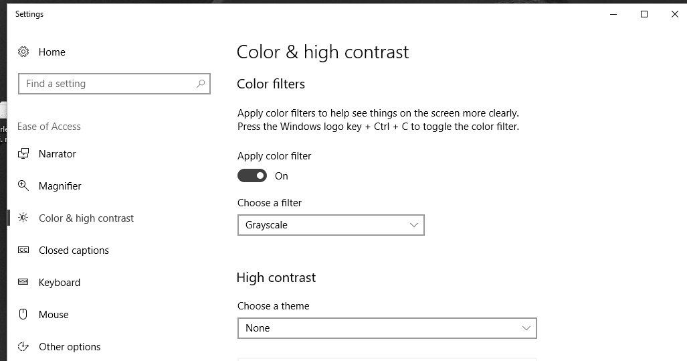This screenshot has height=361, width=687.
Task: Return to Settings Home
Action: (52, 52)
